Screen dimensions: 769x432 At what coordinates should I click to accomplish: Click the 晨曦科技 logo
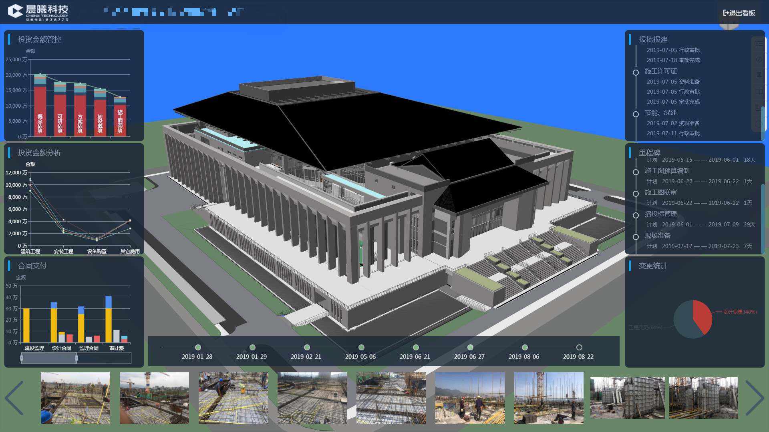tap(38, 12)
